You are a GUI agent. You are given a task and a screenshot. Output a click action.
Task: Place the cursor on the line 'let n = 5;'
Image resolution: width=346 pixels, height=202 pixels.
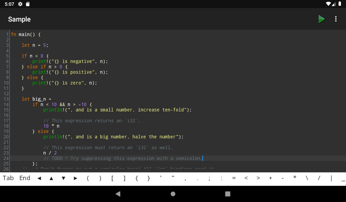(x=35, y=45)
